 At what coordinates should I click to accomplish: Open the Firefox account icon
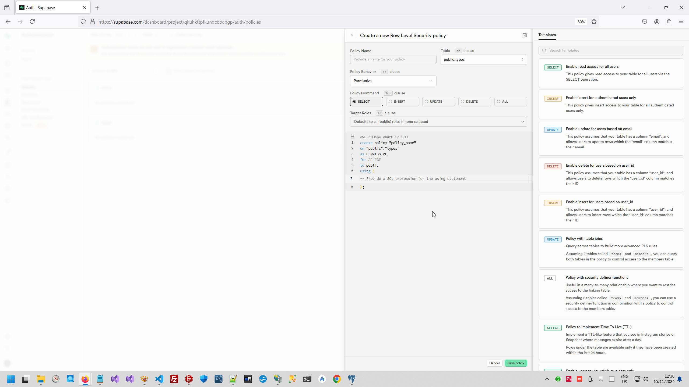657,22
